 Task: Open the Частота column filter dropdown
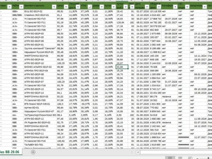pyautogui.click(x=132, y=7)
